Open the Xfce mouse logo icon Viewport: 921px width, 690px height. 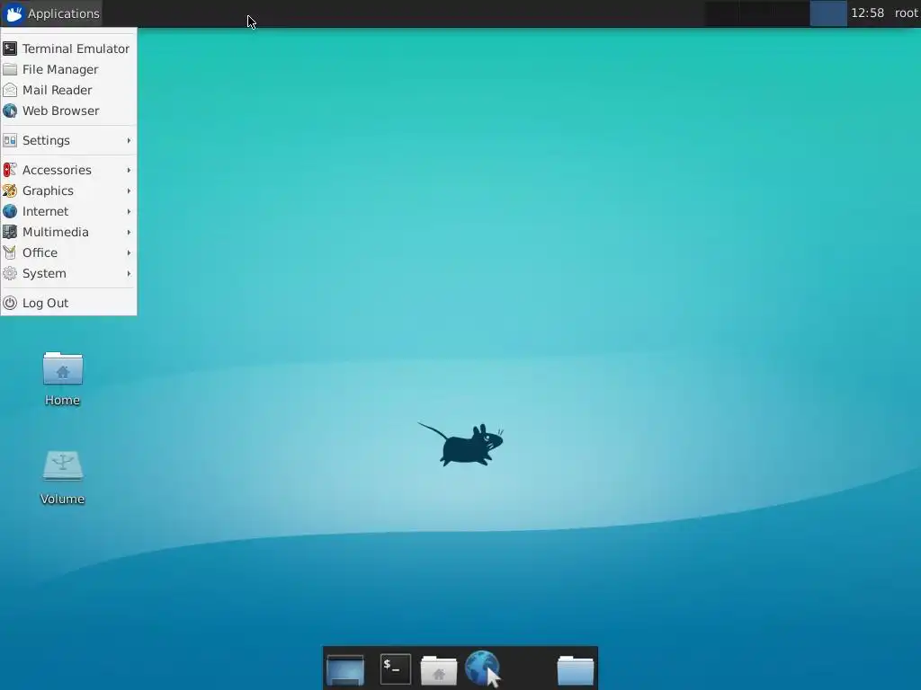[x=14, y=13]
